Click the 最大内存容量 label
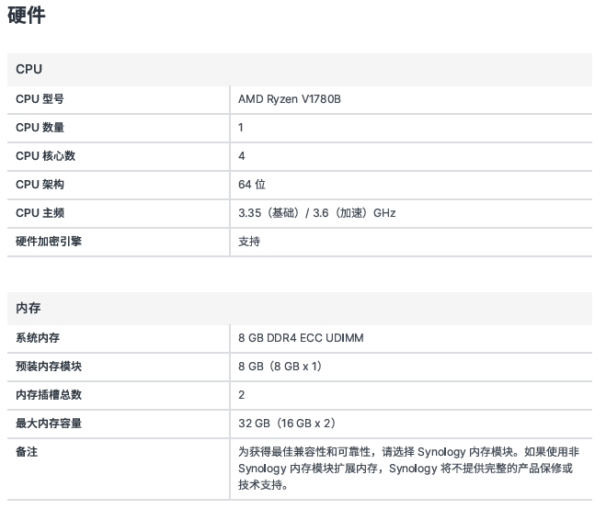 point(49,424)
